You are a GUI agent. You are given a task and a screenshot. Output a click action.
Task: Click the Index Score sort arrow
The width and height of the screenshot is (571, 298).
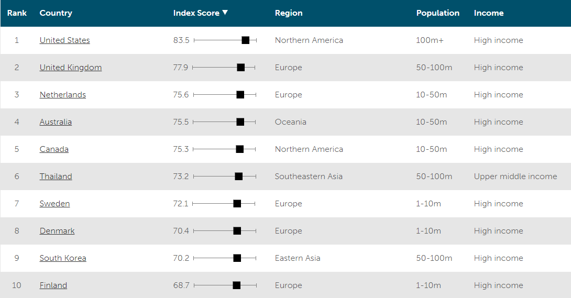click(225, 13)
